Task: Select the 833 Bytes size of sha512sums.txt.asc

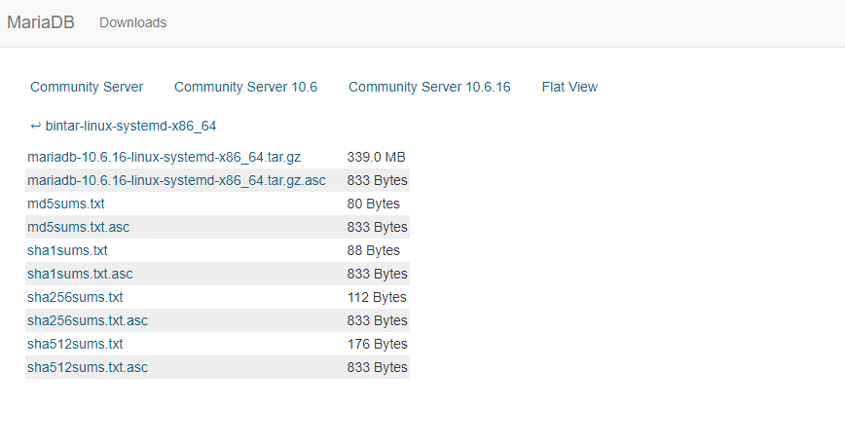Action: (x=378, y=367)
